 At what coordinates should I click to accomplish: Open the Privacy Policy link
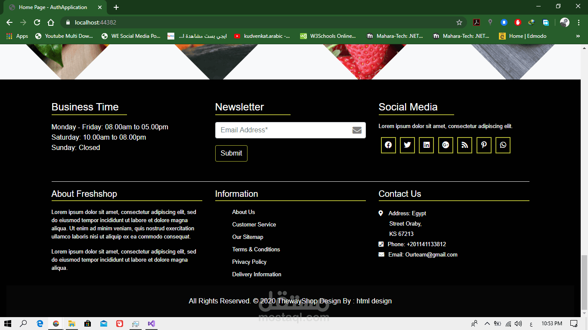249,262
